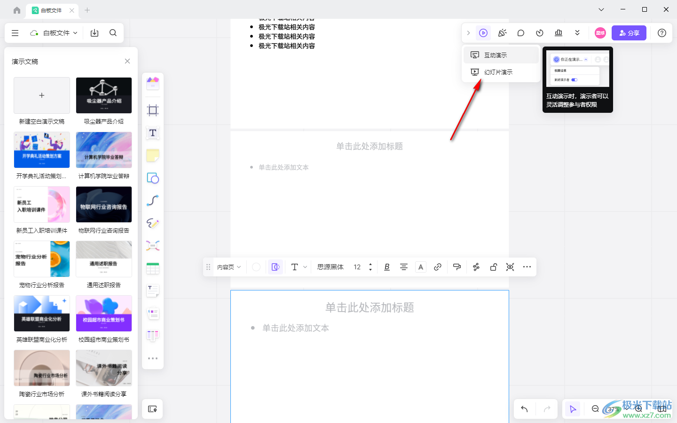The image size is (677, 423).
Task: Open the 内容页 layout dropdown
Action: pyautogui.click(x=229, y=267)
